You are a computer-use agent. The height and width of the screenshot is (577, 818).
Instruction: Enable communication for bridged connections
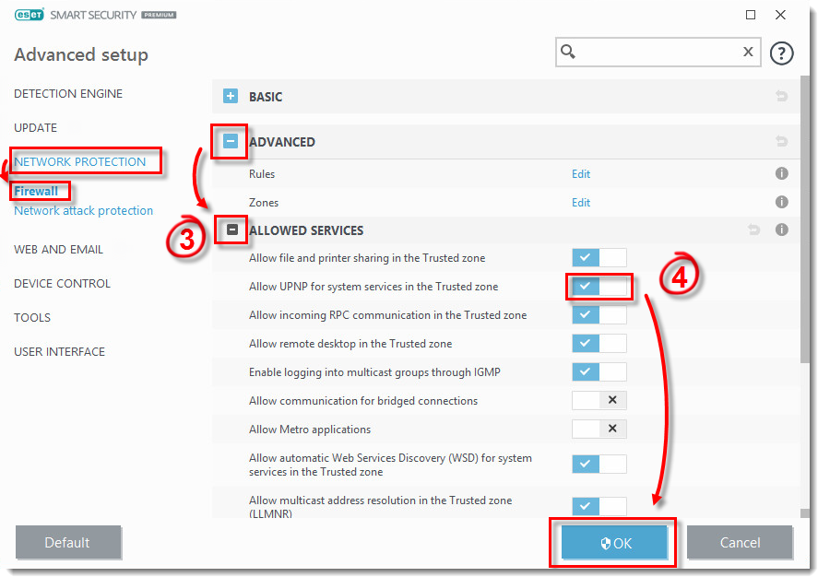[599, 400]
